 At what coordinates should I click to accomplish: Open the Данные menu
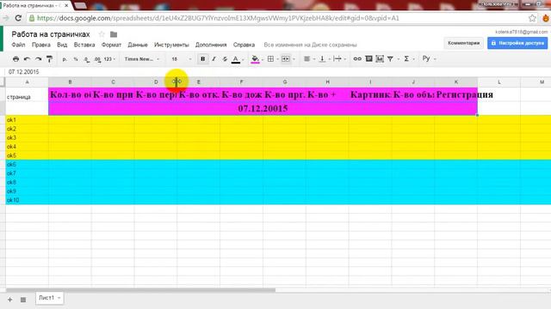(138, 45)
